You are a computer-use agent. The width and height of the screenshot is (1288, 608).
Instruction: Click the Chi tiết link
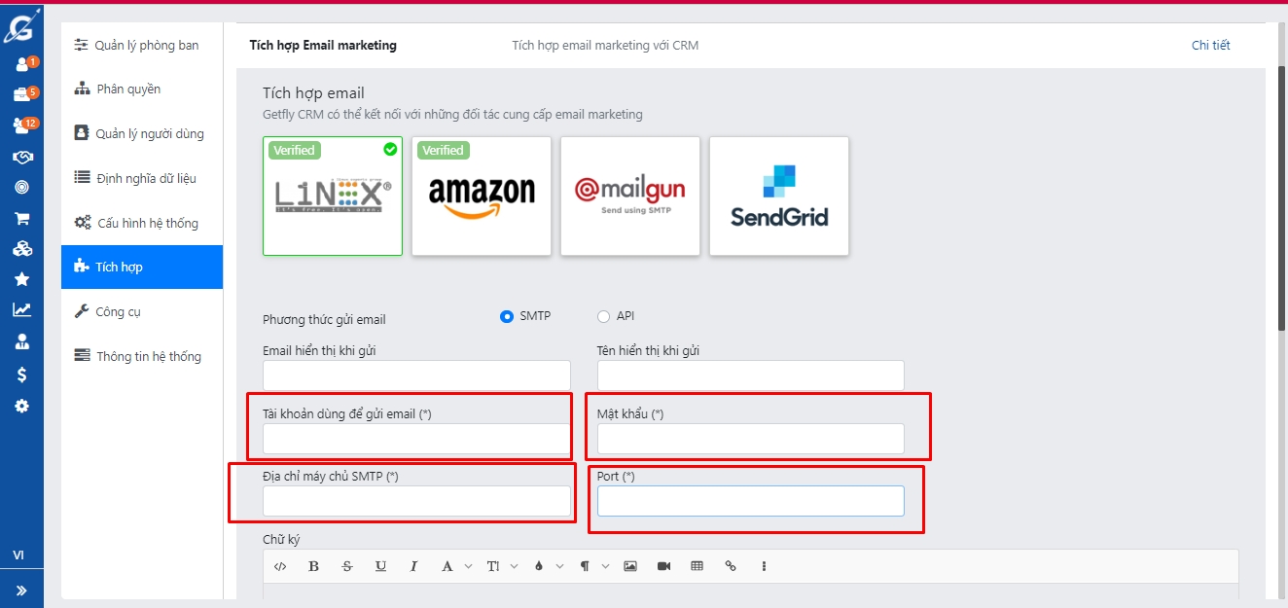pos(1210,46)
